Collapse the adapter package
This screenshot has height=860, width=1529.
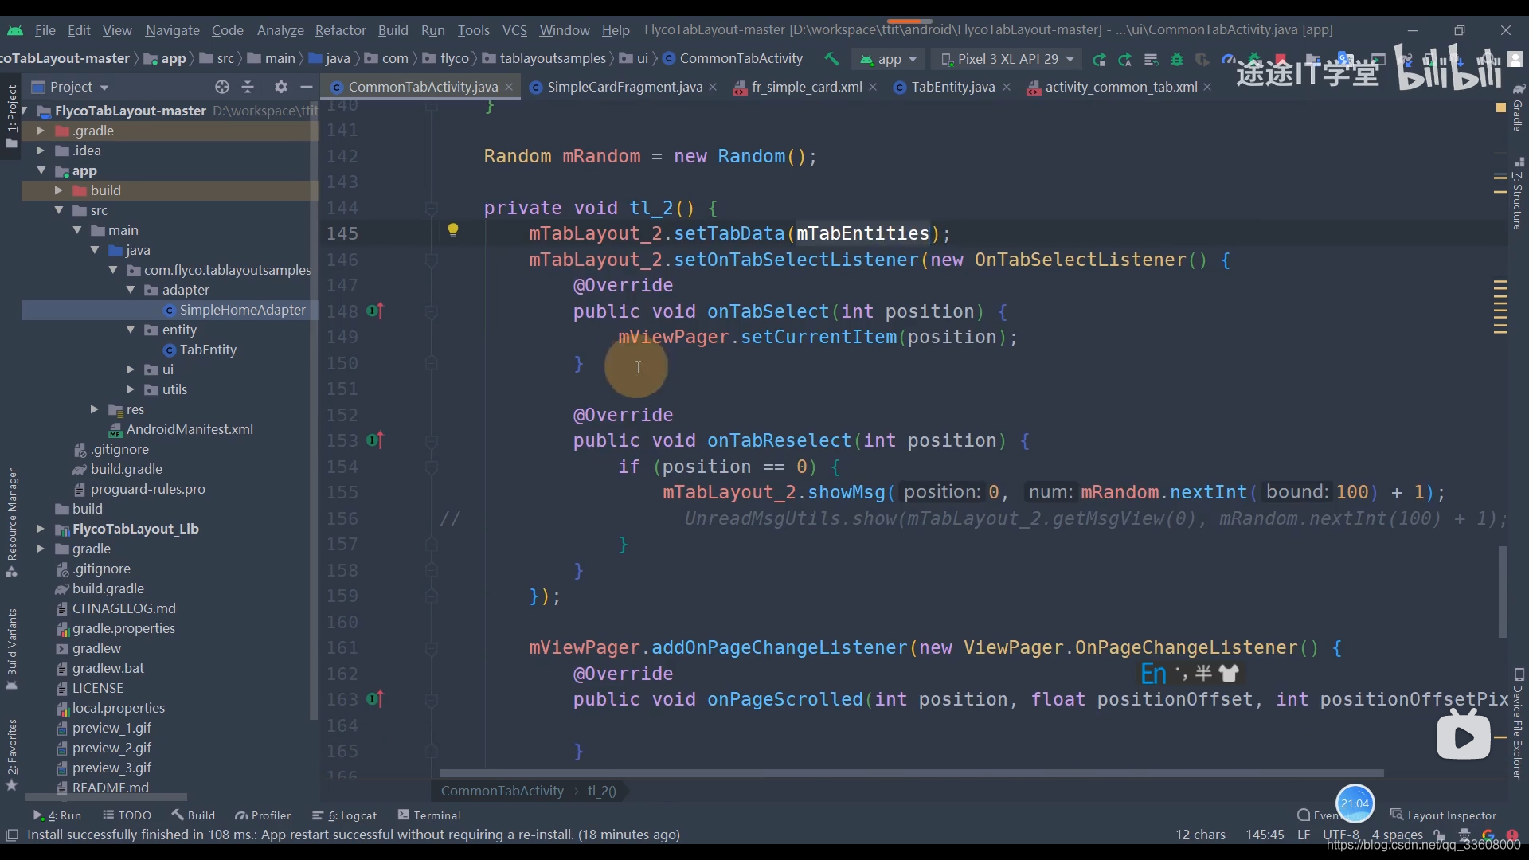click(131, 290)
